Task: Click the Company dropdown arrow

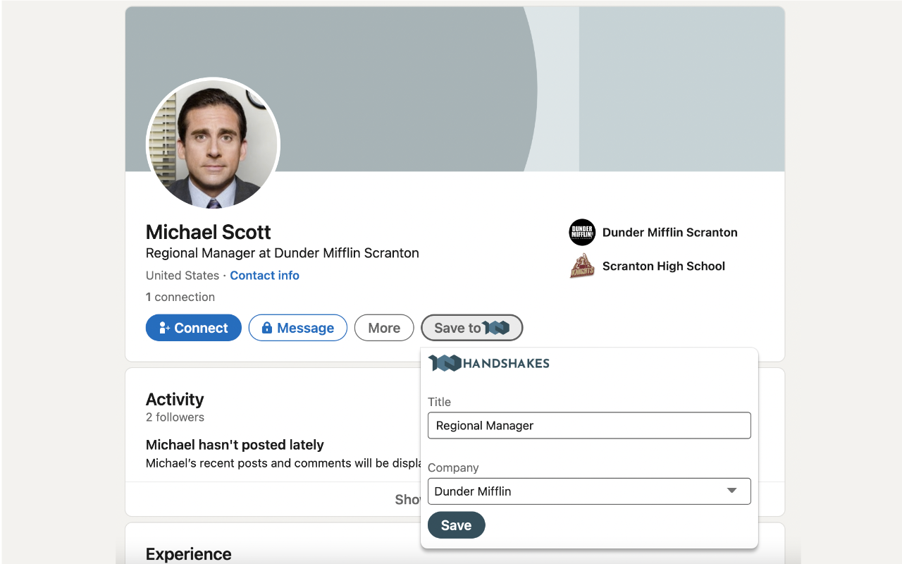Action: (x=731, y=491)
